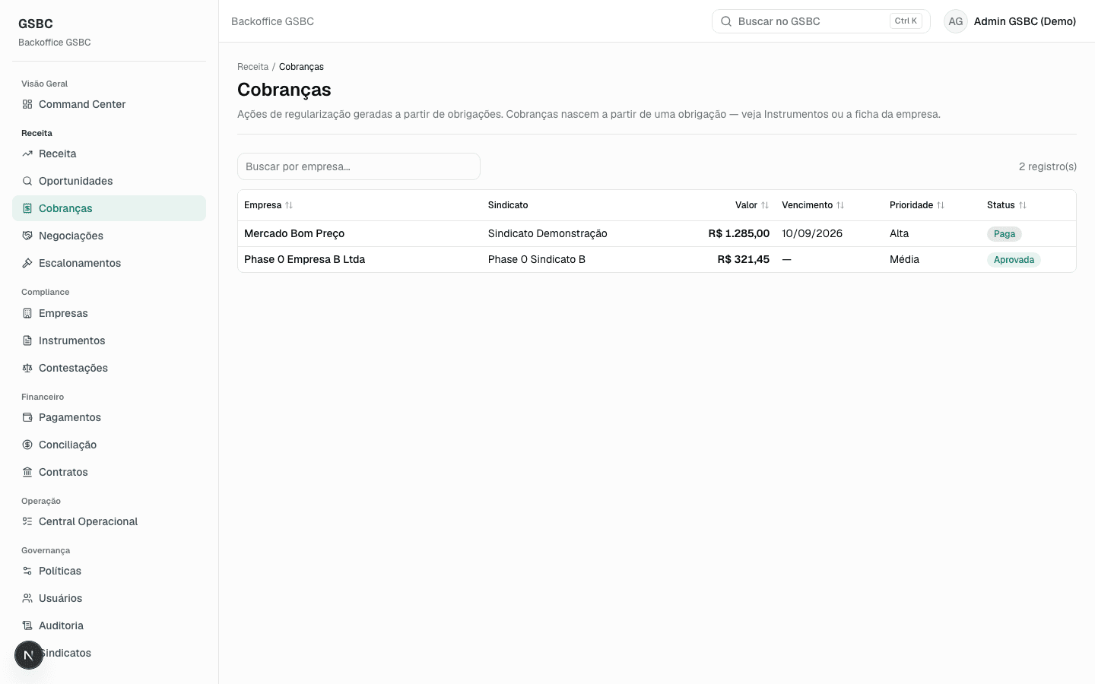The width and height of the screenshot is (1095, 684).
Task: Click the AG user avatar
Action: pos(956,21)
